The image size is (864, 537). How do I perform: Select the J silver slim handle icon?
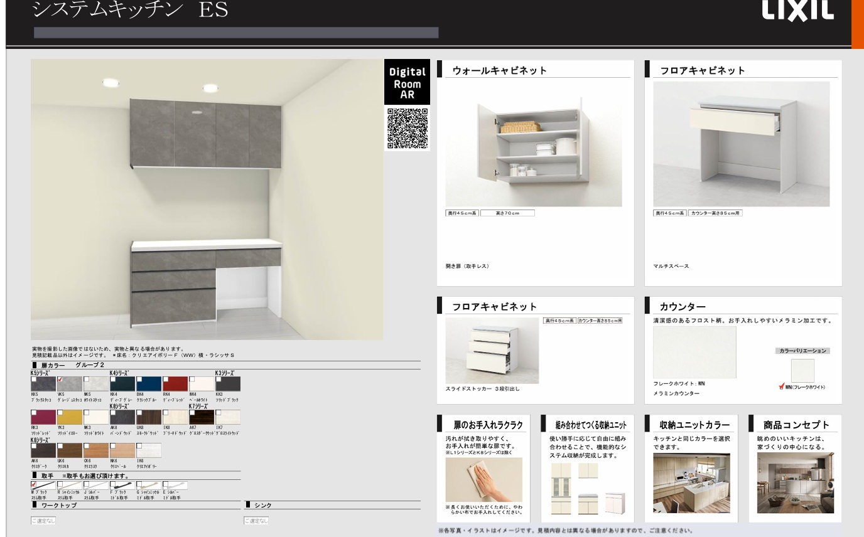coord(96,486)
